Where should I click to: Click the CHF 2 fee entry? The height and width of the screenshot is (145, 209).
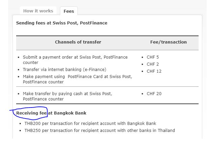coord(153,64)
